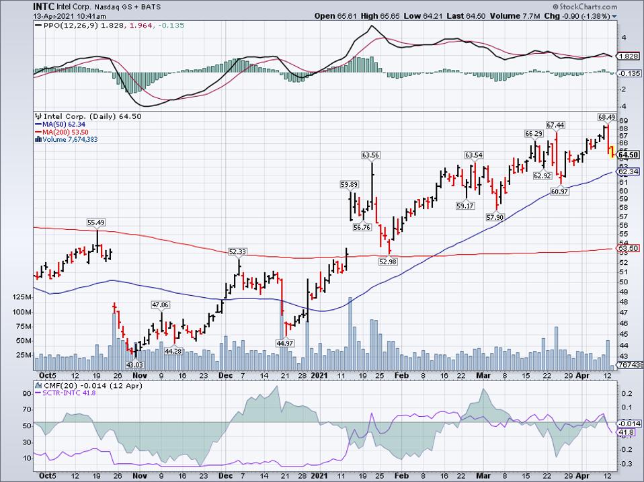Image resolution: width=644 pixels, height=482 pixels.
Task: Click the 41.8 SCTR axis value tag
Action: [x=627, y=432]
